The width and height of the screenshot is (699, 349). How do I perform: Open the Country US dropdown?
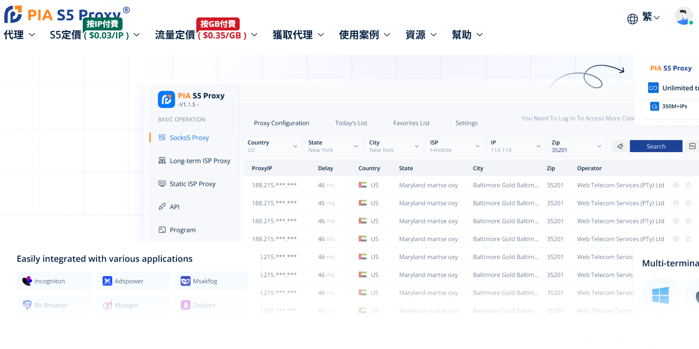pos(272,146)
